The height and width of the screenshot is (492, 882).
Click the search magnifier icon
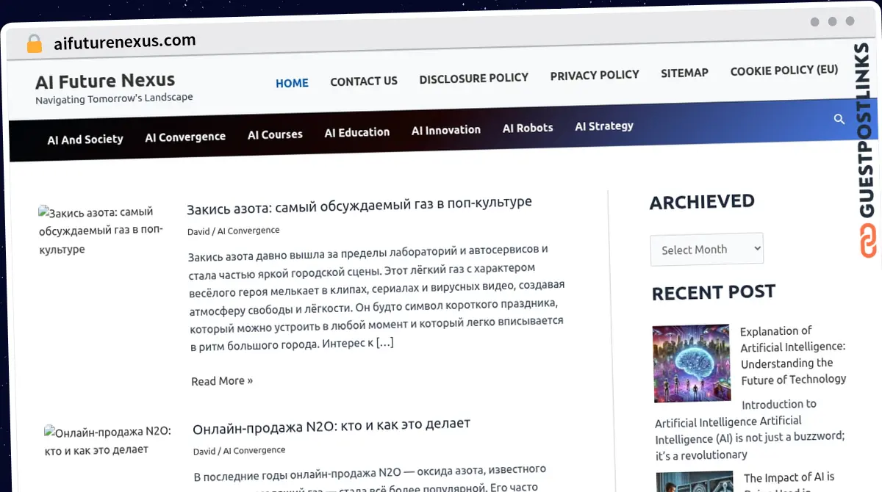pos(839,119)
